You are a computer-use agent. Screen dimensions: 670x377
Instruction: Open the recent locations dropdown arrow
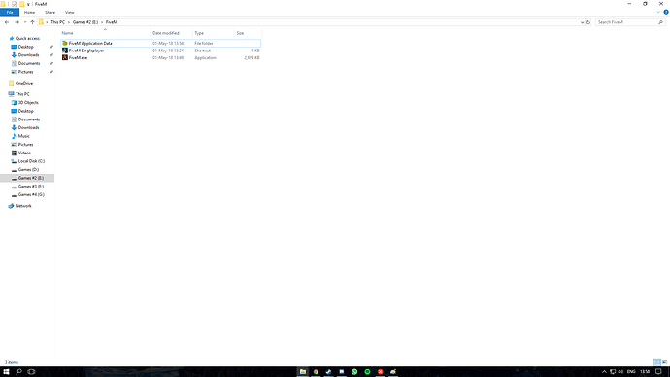25,22
